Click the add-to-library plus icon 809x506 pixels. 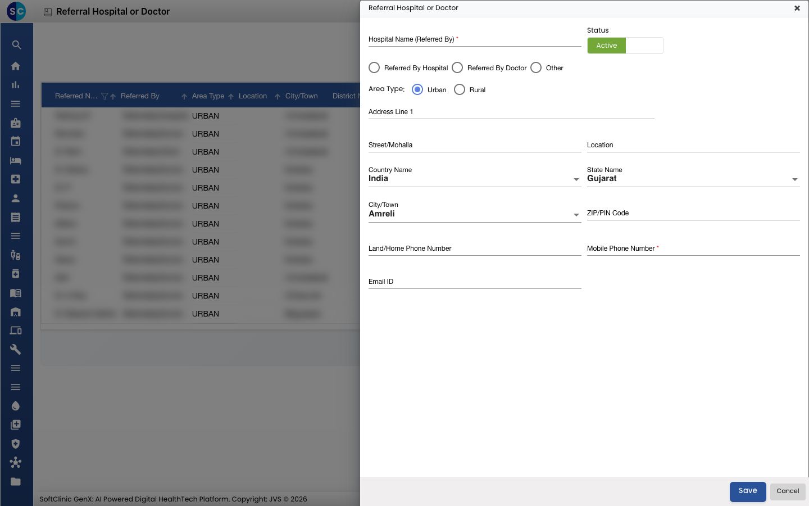pos(16,424)
